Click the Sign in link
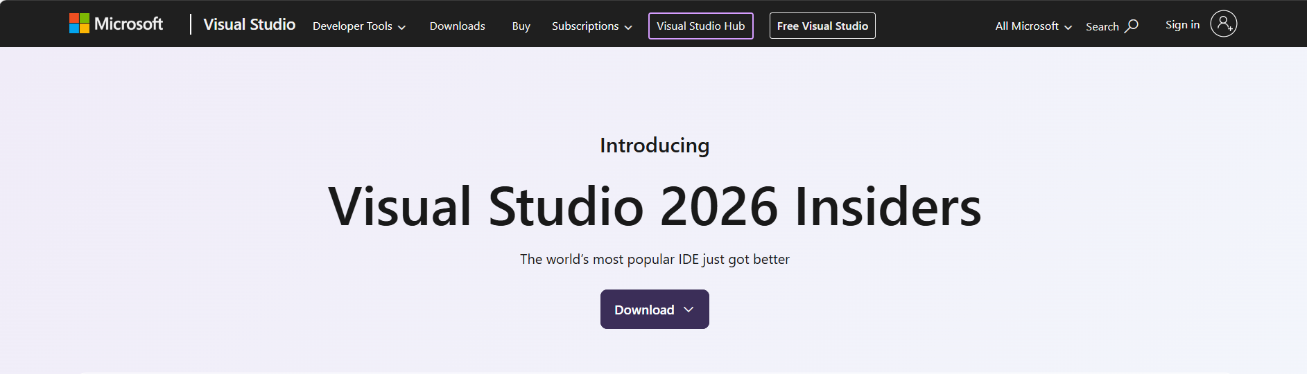The width and height of the screenshot is (1307, 374). 1182,24
